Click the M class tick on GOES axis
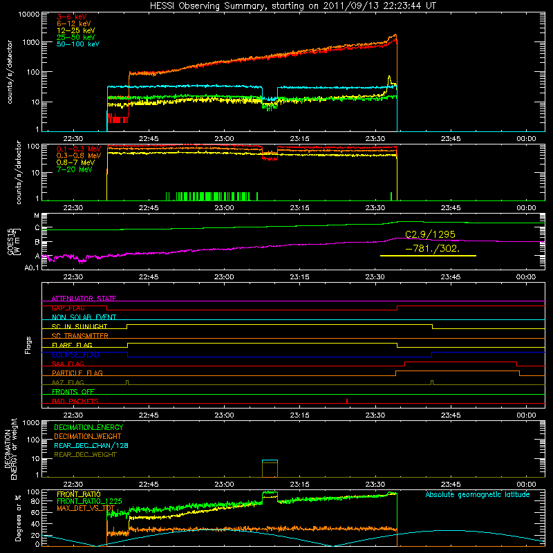Viewport: 553px width, 553px height. tap(37, 215)
